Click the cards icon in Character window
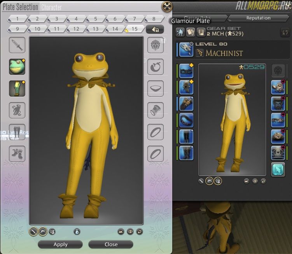The width and height of the screenshot is (292, 254). (190, 32)
